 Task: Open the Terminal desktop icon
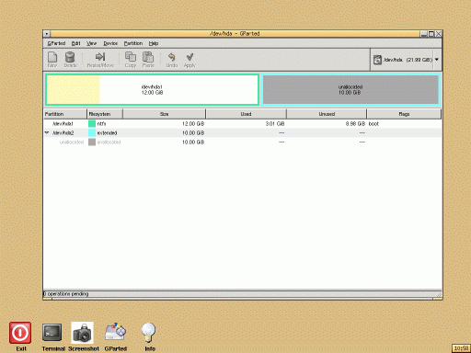point(52,336)
